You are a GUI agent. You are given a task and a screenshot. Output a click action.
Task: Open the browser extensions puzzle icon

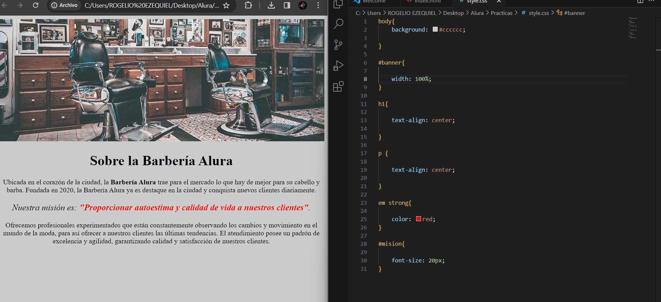pos(248,5)
